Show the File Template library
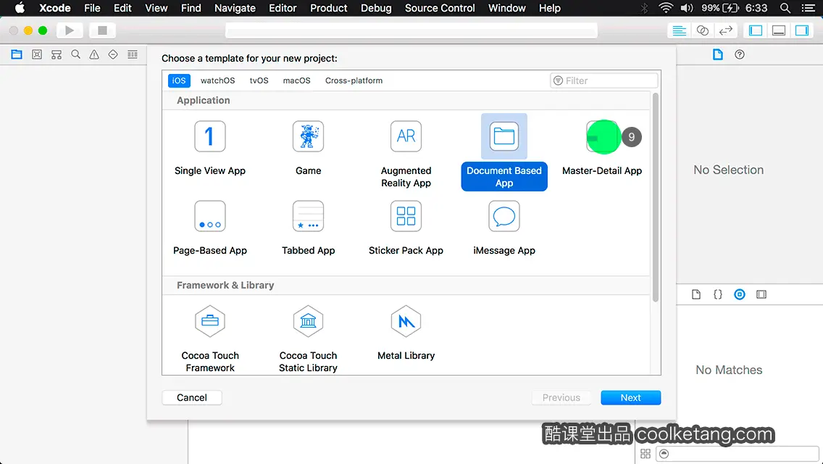 tap(696, 294)
